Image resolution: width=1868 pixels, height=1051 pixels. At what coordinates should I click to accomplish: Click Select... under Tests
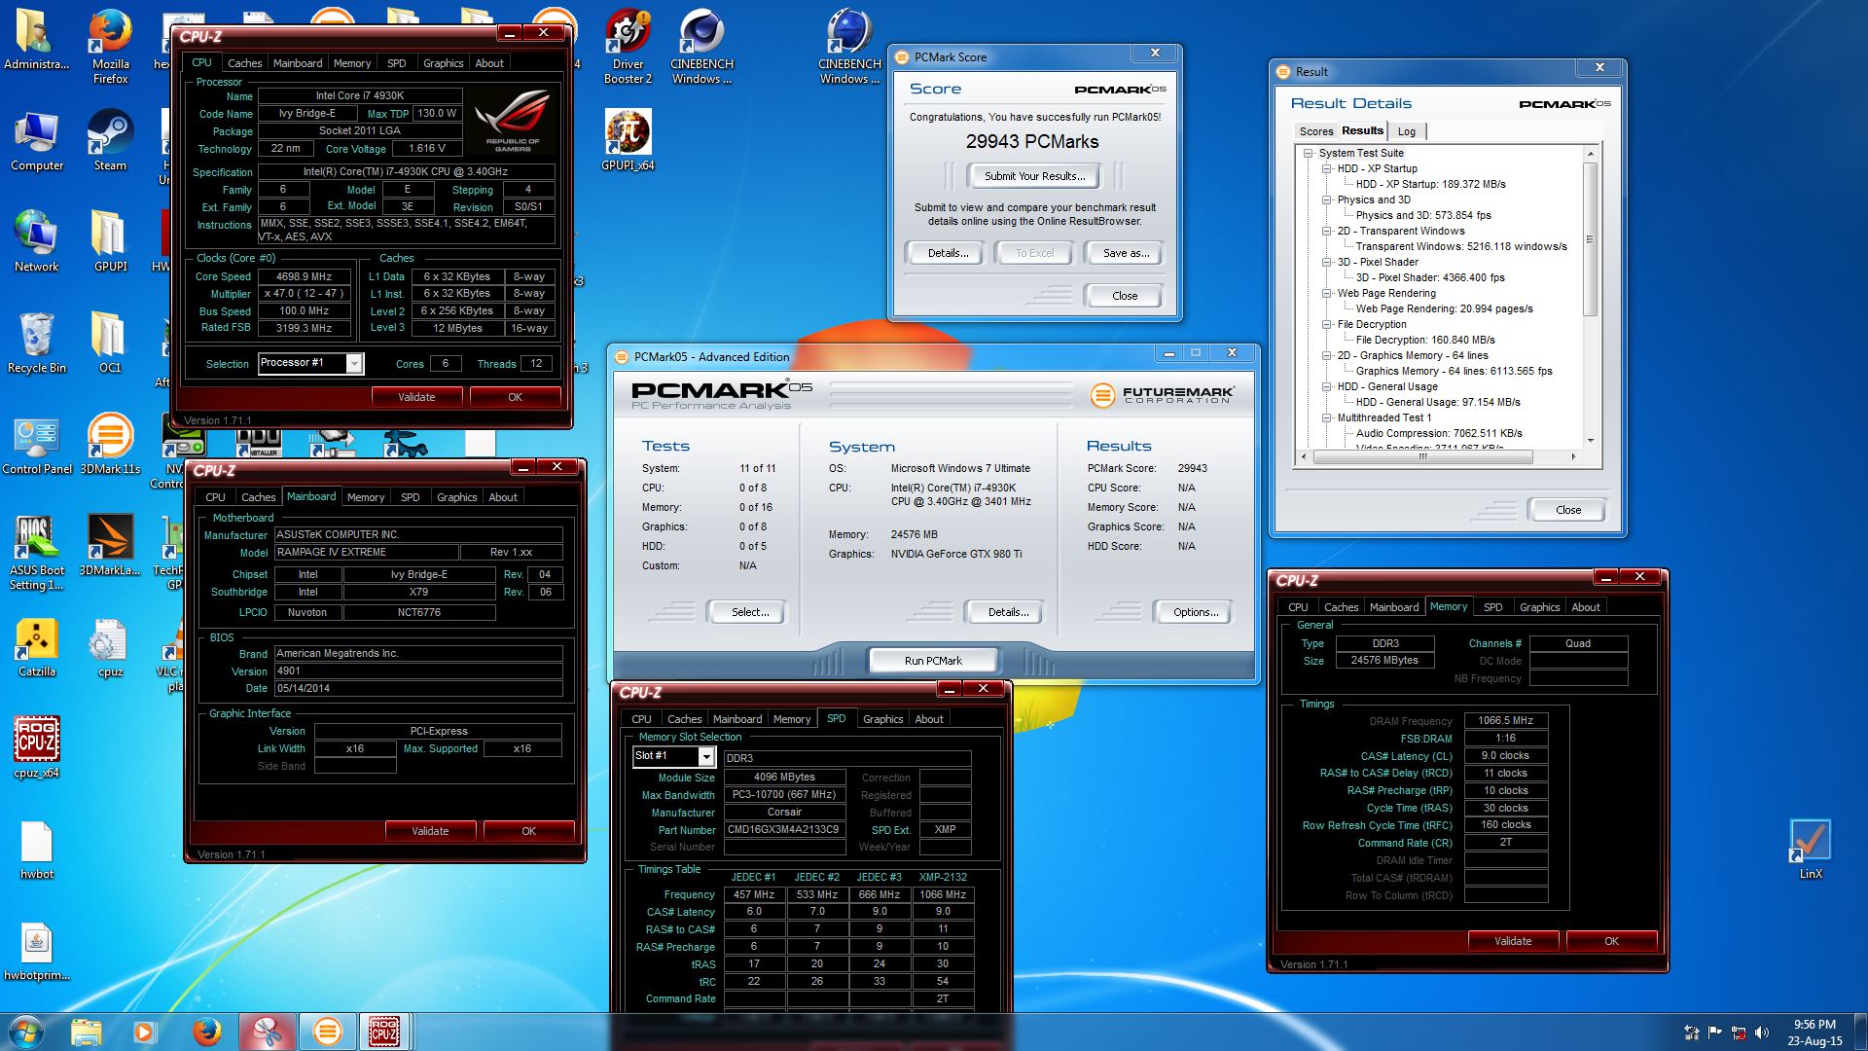(x=750, y=612)
